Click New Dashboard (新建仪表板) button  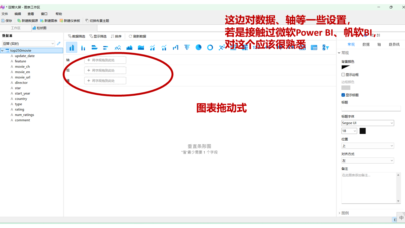coord(70,21)
